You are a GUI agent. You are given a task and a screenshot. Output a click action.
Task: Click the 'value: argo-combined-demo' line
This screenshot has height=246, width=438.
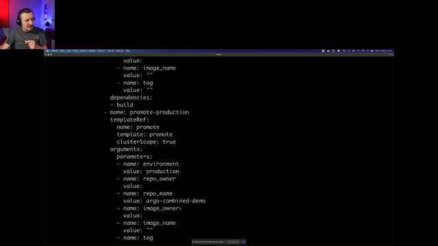(x=164, y=201)
